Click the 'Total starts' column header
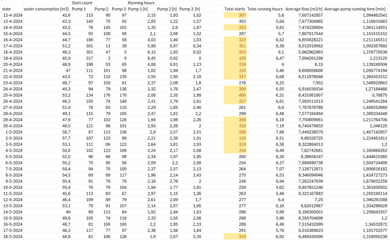The image size is (390, 240). (x=234, y=9)
